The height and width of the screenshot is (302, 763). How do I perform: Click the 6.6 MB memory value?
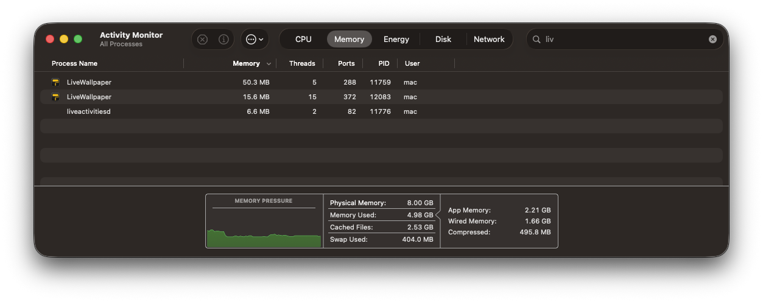pos(258,111)
